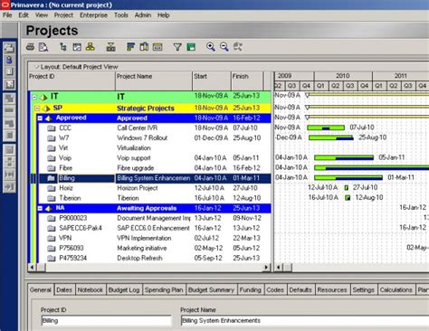Open the View menu
This screenshot has height=331, width=429.
[x=42, y=15]
